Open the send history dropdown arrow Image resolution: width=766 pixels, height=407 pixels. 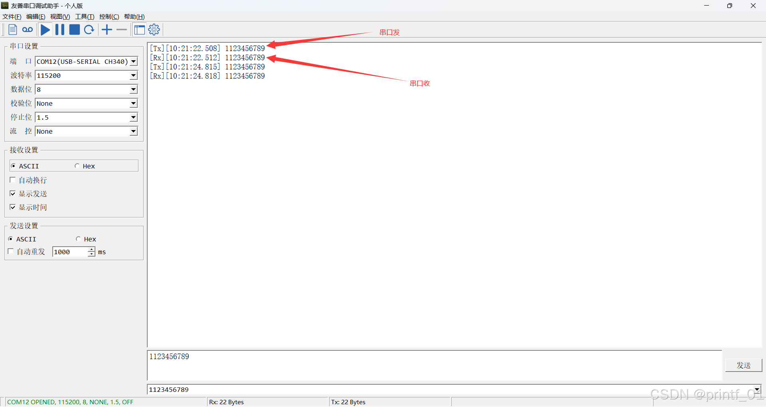(757, 389)
